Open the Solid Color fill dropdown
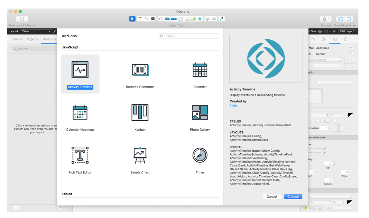The height and width of the screenshot is (218, 369). [x=331, y=83]
